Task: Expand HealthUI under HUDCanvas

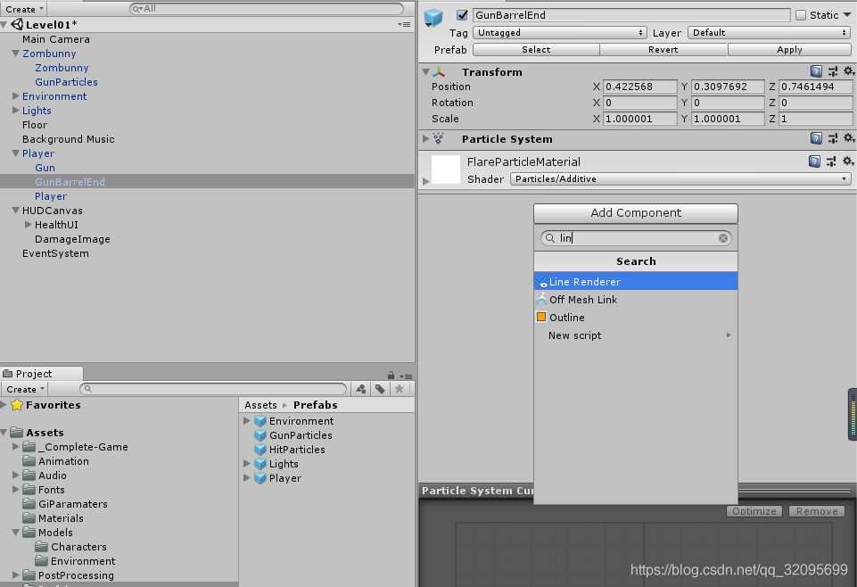Action: tap(28, 224)
